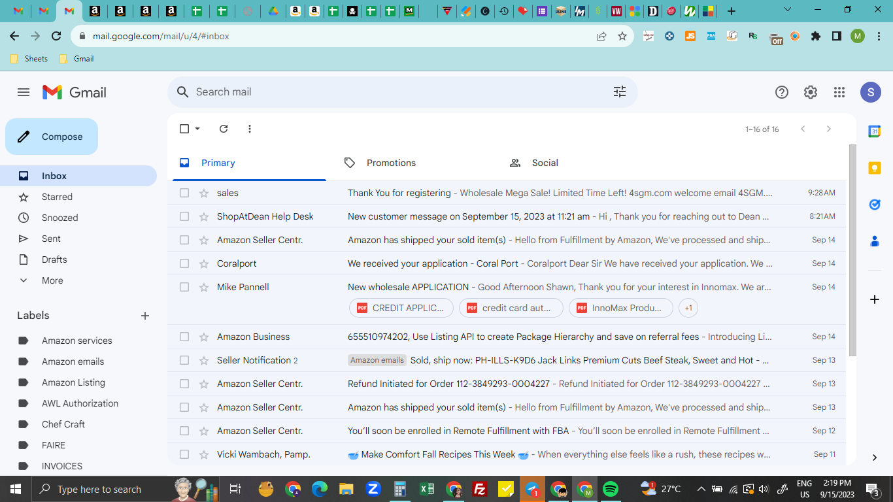
Task: Select checkbox for Vicki Wambach email
Action: click(x=184, y=454)
